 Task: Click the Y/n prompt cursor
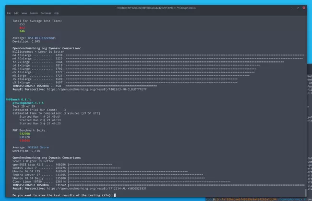pyautogui.click(x=115, y=195)
